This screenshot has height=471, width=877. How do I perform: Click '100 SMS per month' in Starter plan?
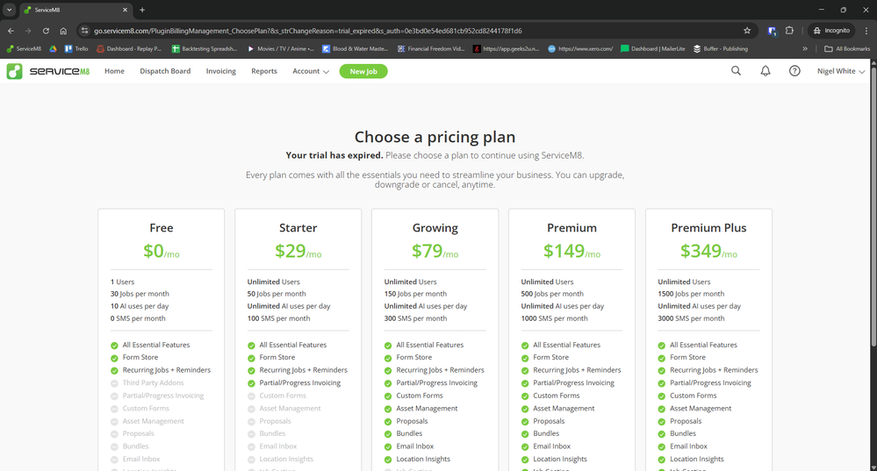click(x=278, y=318)
